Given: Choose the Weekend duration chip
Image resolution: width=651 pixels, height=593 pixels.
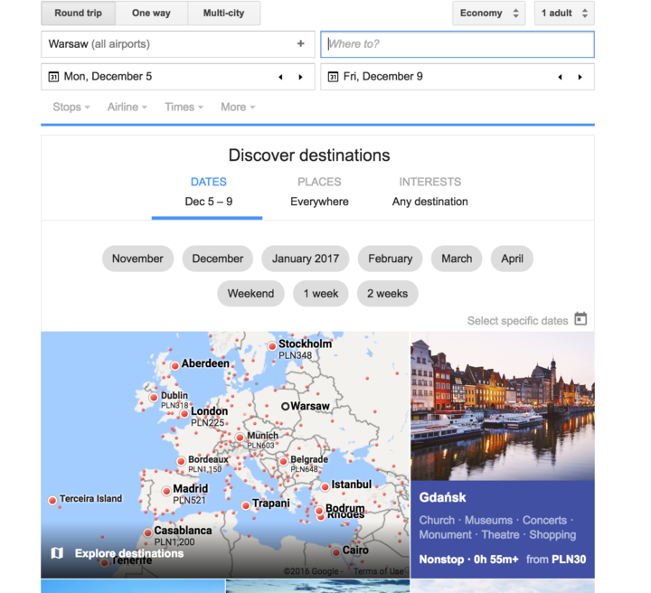Looking at the screenshot, I should click(x=250, y=294).
